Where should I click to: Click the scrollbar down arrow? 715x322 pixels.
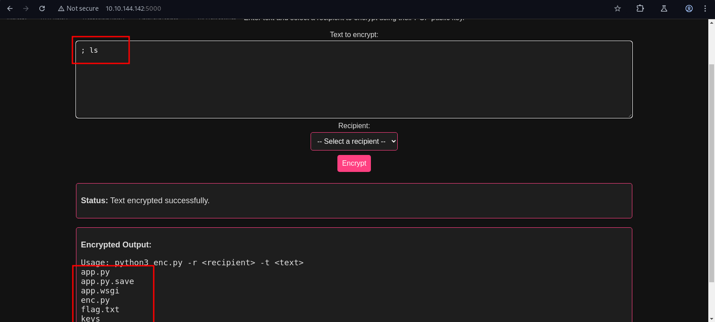click(x=711, y=319)
